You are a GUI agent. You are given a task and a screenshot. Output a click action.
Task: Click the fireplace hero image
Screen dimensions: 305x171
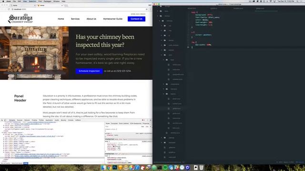click(34, 53)
